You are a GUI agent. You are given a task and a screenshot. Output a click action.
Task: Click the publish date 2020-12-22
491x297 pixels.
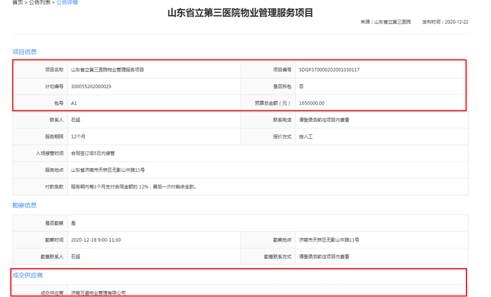[457, 22]
